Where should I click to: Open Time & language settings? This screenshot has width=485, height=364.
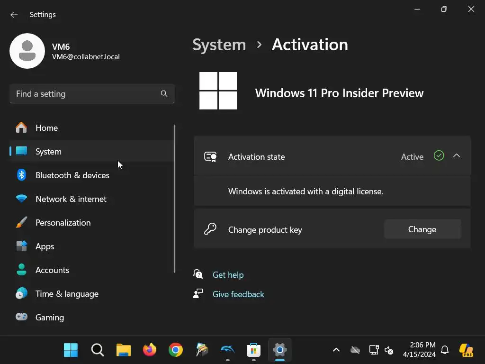(91, 294)
